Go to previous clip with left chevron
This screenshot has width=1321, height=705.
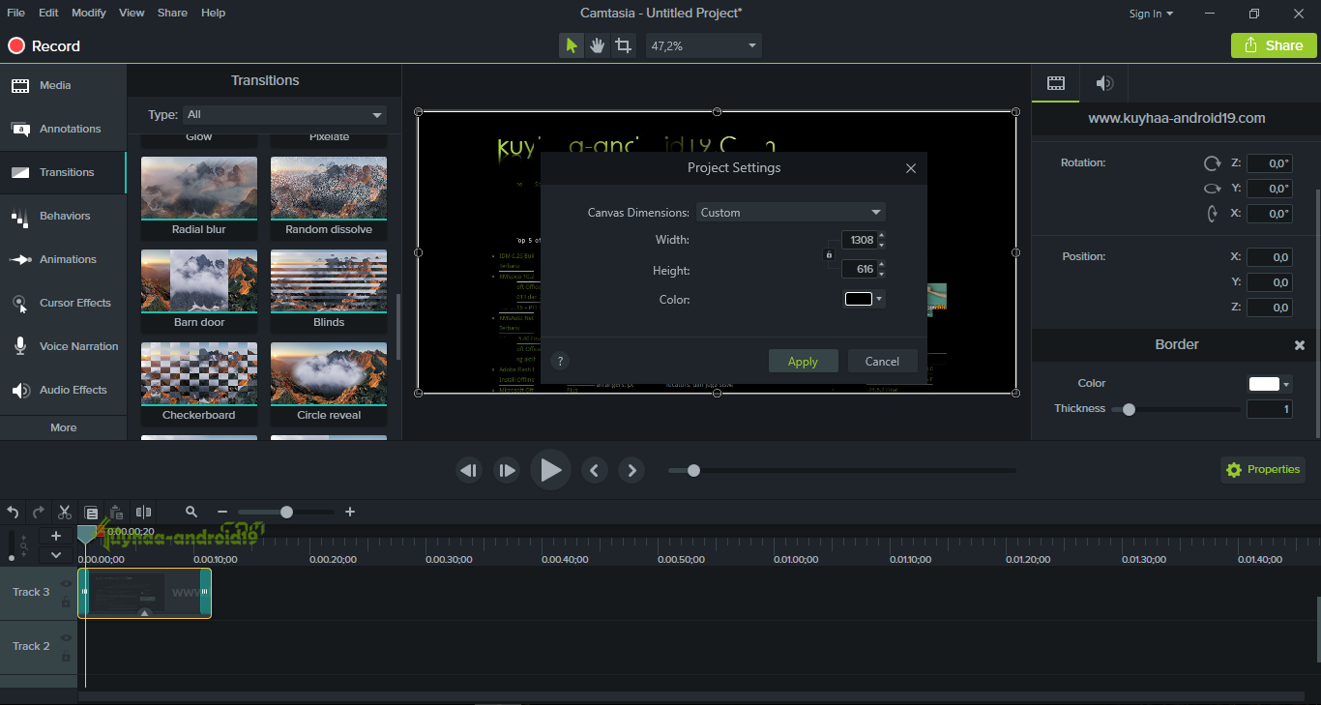point(594,471)
